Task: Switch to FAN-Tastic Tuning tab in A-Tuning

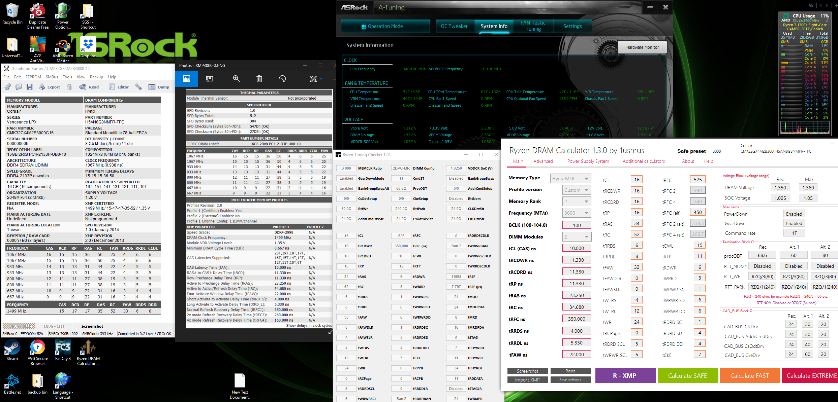Action: click(x=533, y=26)
